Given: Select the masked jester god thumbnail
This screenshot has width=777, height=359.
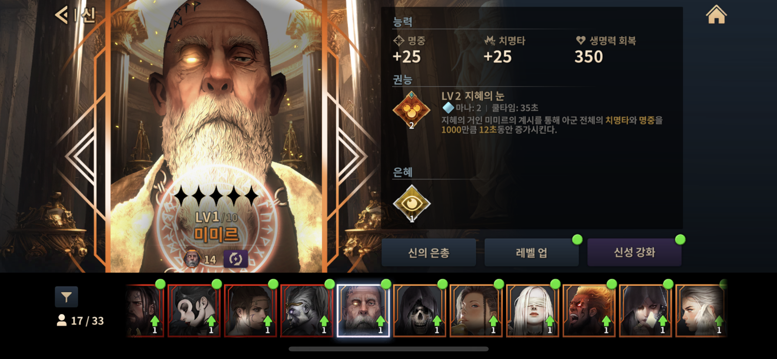Looking at the screenshot, I should 194,311.
